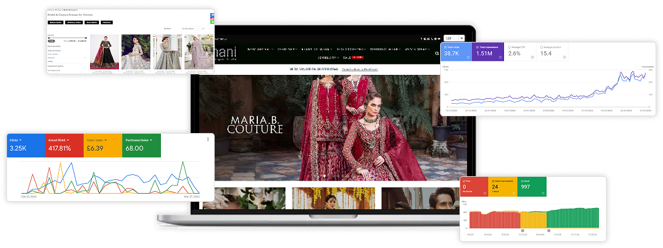Click the help icon in Average CTR card

point(532,57)
